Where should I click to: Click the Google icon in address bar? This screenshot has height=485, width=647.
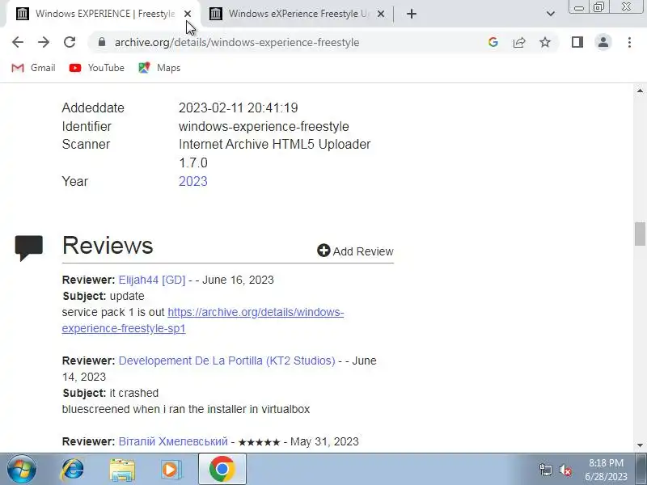tap(493, 42)
